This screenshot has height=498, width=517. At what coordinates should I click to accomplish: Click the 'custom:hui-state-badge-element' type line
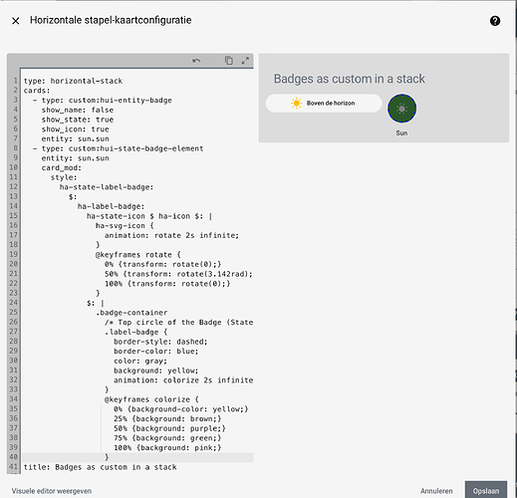[x=118, y=148]
